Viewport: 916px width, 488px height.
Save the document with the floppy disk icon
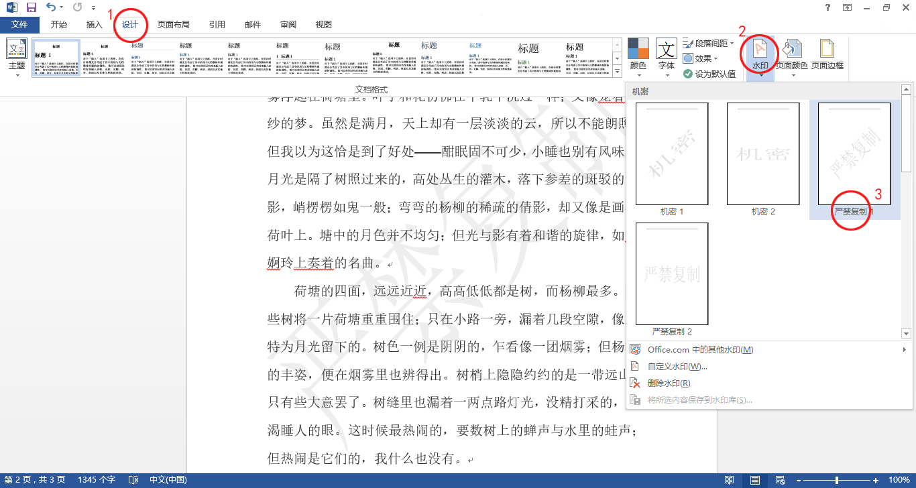31,7
